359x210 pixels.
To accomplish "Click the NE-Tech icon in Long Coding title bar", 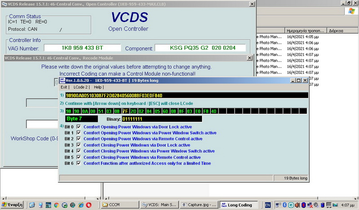I will 62,80.
